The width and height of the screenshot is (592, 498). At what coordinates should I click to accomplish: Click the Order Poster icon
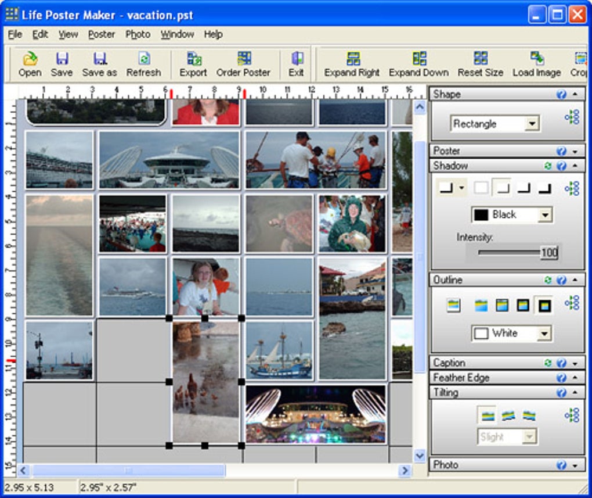pos(243,59)
